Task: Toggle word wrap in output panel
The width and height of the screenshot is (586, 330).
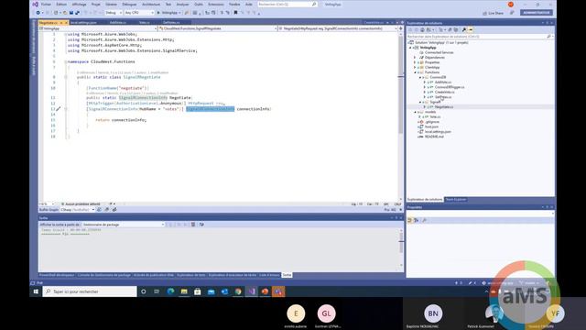Action: [201, 225]
